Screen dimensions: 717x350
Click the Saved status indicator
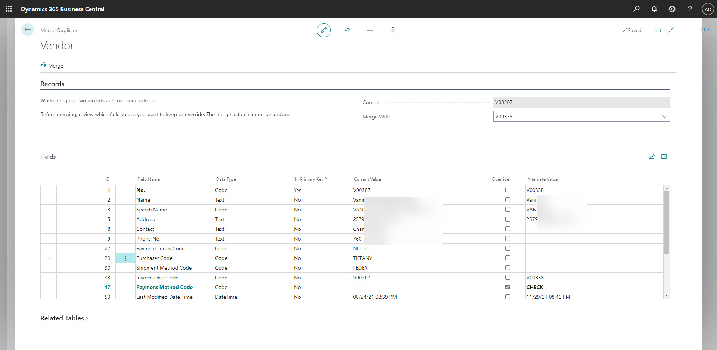click(631, 30)
